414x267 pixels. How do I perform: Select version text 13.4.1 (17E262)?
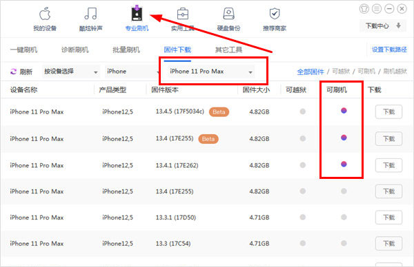(x=177, y=165)
